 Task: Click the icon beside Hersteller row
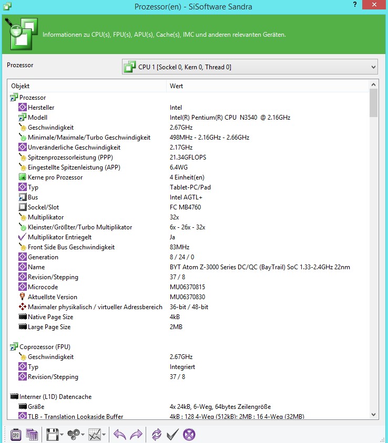point(23,108)
